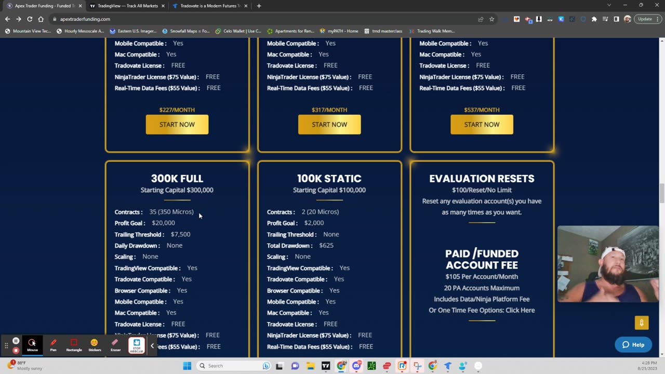Reload the Apex Trader Funding page

(x=30, y=19)
